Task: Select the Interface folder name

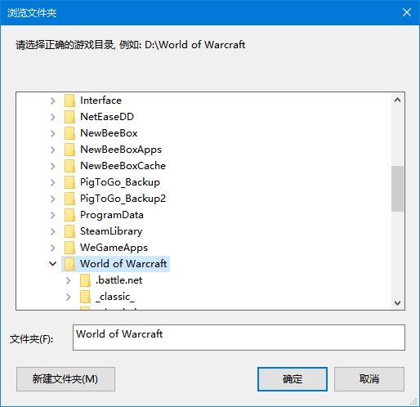Action: click(101, 101)
